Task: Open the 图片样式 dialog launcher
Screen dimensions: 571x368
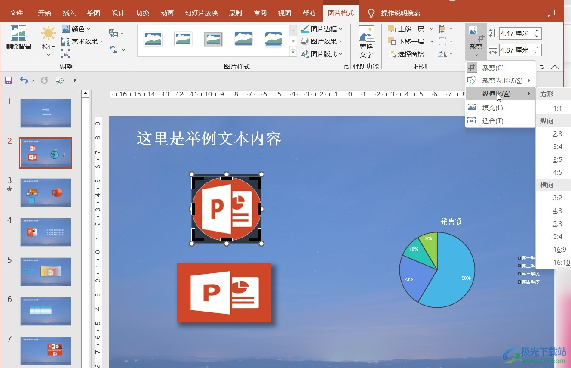Action: (x=346, y=67)
